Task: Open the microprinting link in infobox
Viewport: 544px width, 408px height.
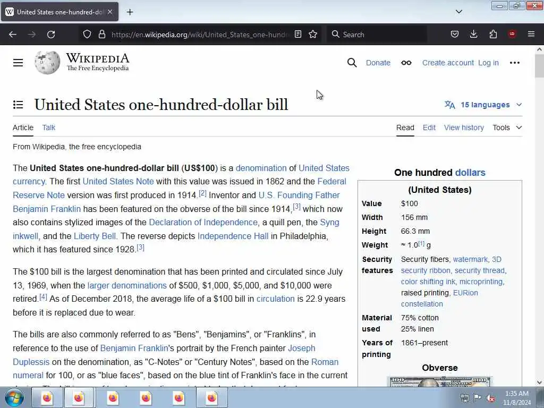Action: [x=480, y=282]
